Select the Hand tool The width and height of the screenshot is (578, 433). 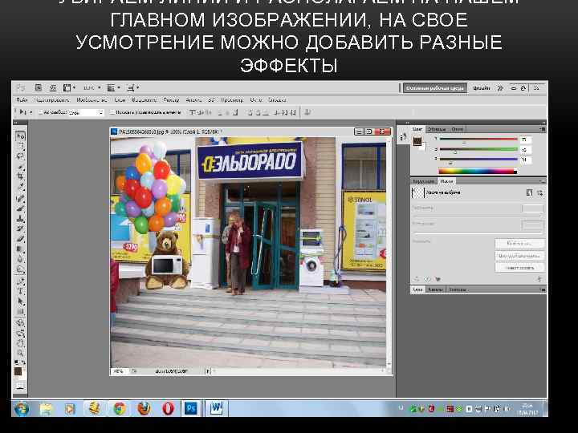click(x=20, y=343)
